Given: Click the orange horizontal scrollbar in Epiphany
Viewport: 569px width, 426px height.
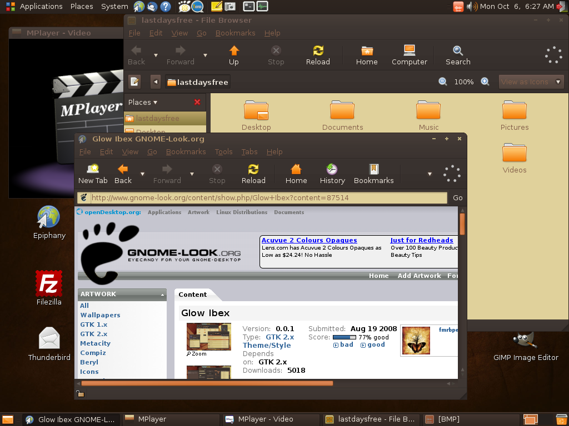Looking at the screenshot, I should (x=207, y=383).
